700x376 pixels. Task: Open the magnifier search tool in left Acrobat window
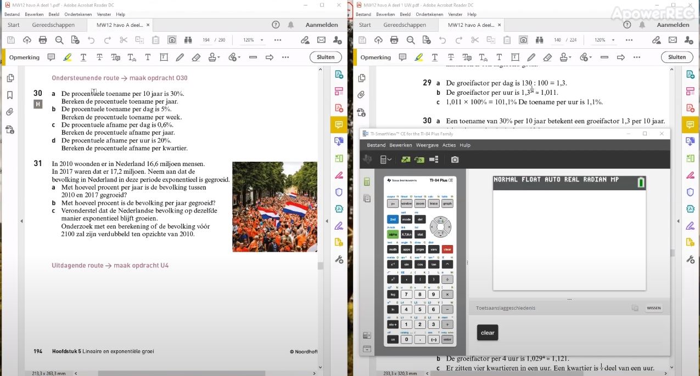[59, 40]
